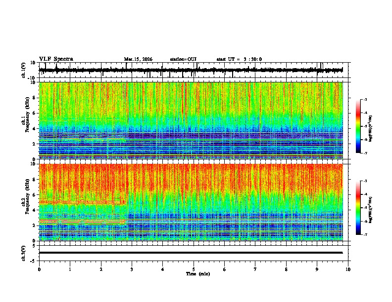Click the ch.1 frequency spectrogram panel
The width and height of the screenshot is (392, 302).
191,120
